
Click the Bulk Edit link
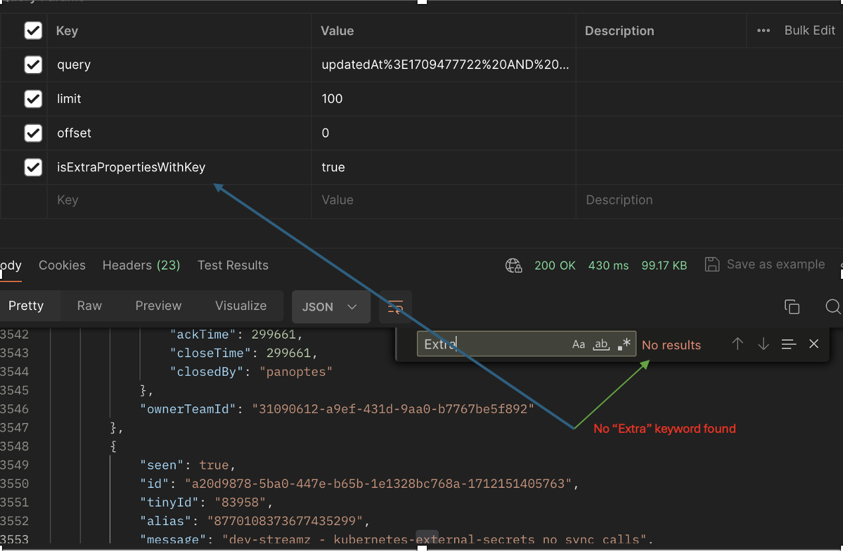(x=810, y=31)
